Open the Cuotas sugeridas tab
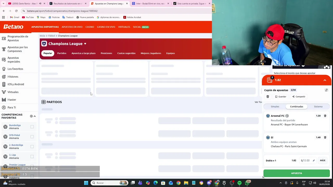333x187 pixels. pos(126,53)
